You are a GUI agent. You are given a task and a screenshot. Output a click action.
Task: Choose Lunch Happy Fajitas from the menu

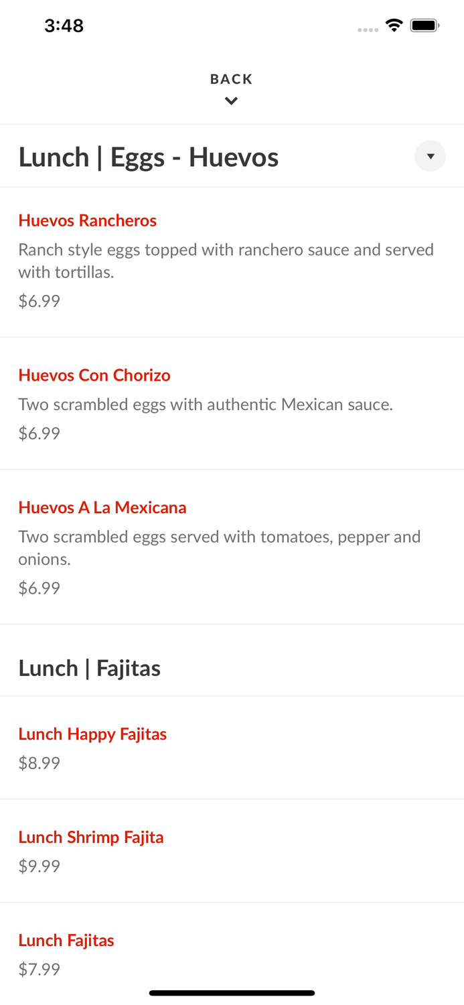(x=92, y=734)
